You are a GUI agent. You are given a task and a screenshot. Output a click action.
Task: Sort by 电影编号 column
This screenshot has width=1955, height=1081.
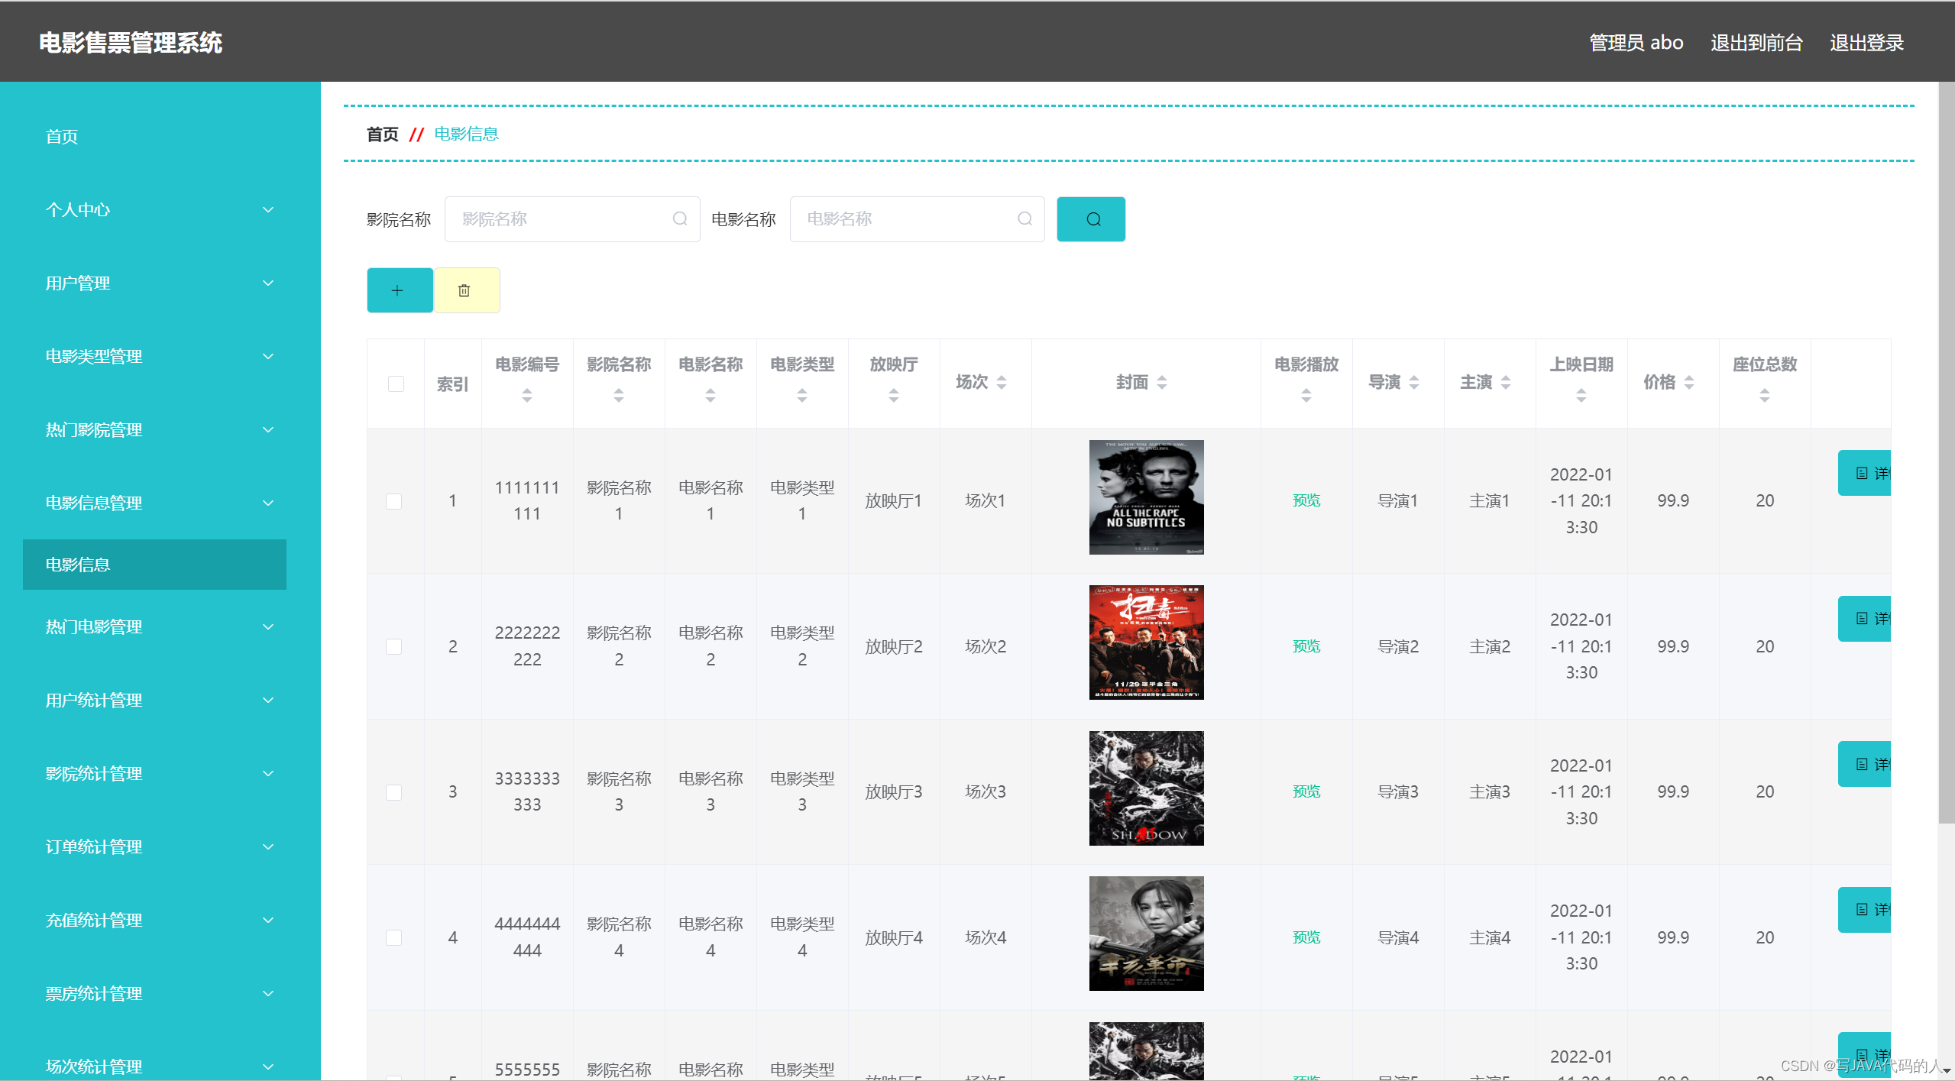pos(527,395)
